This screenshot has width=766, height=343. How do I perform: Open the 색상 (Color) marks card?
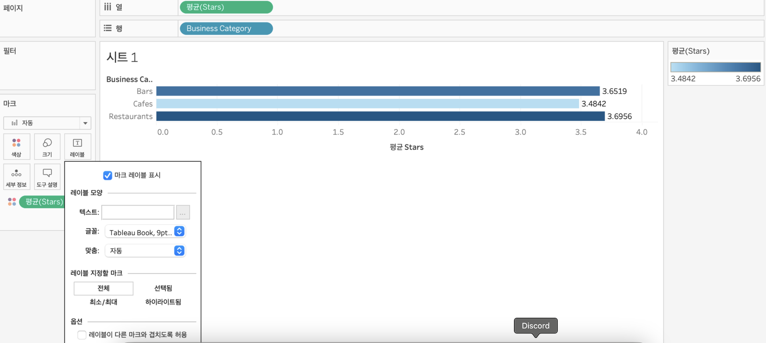point(17,147)
